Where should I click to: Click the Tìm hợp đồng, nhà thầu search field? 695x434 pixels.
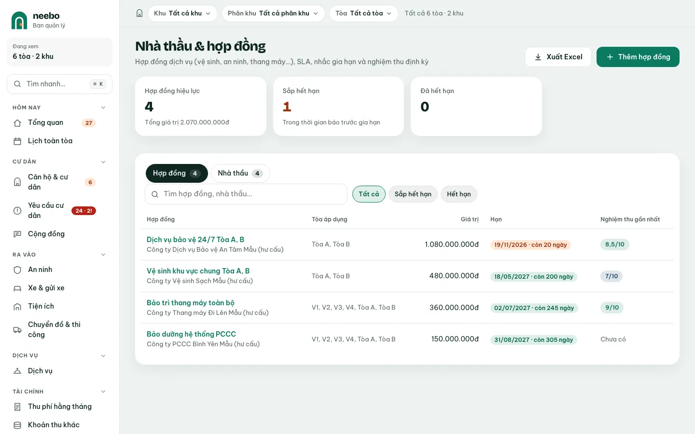[x=246, y=194]
